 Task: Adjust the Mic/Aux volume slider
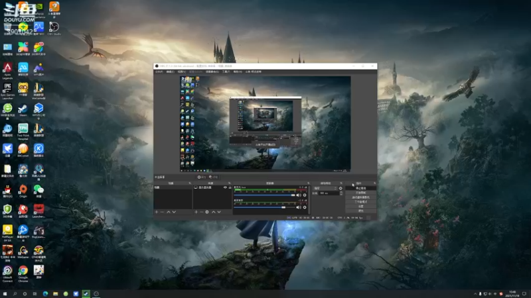(264, 195)
